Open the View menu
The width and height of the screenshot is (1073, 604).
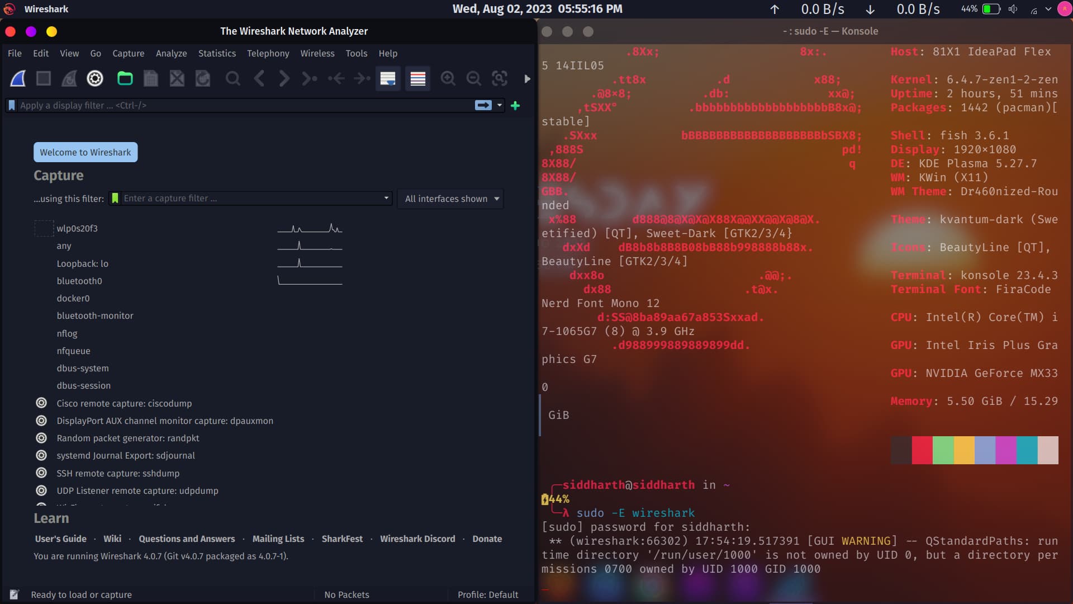coord(69,53)
